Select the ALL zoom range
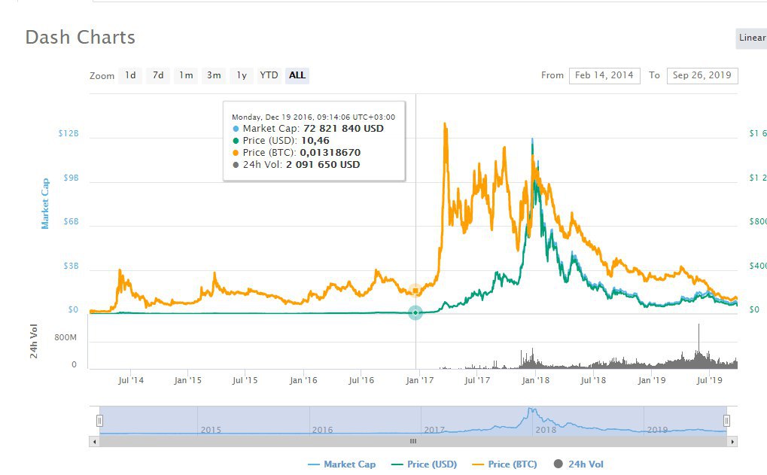Image resolution: width=767 pixels, height=475 pixels. (297, 75)
